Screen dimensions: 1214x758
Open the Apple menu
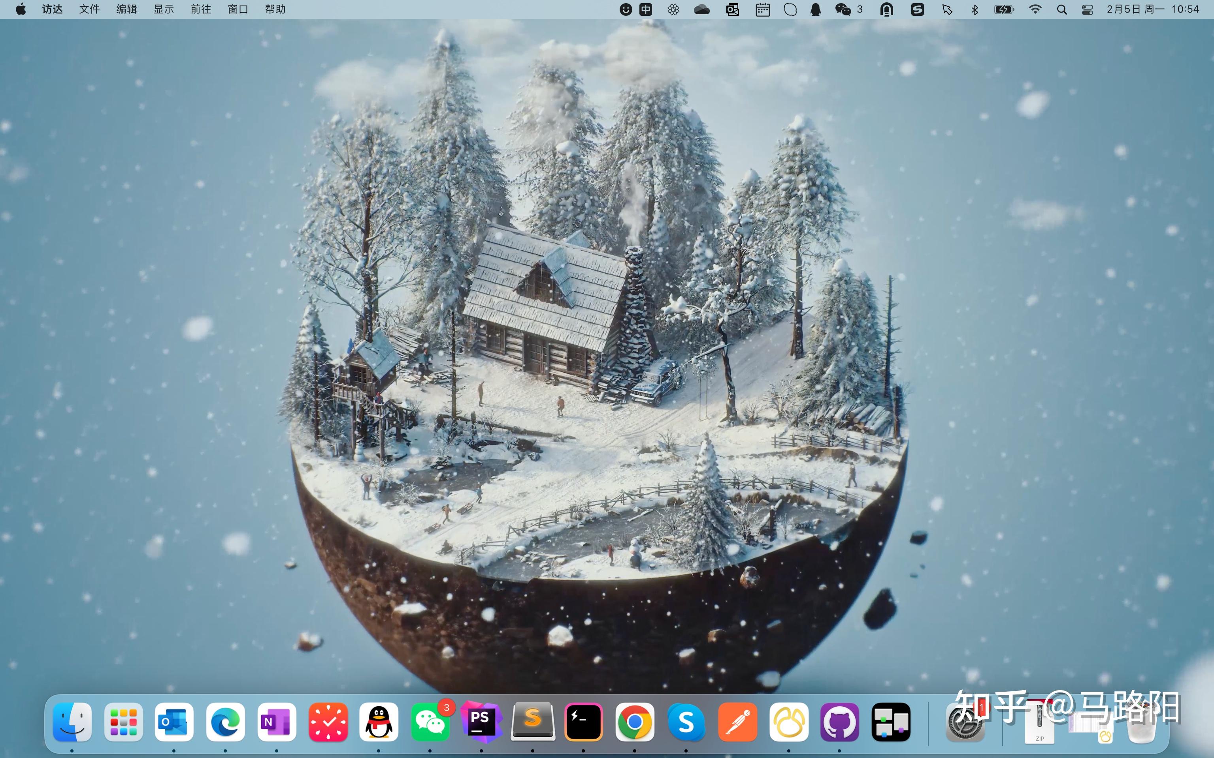pyautogui.click(x=21, y=9)
